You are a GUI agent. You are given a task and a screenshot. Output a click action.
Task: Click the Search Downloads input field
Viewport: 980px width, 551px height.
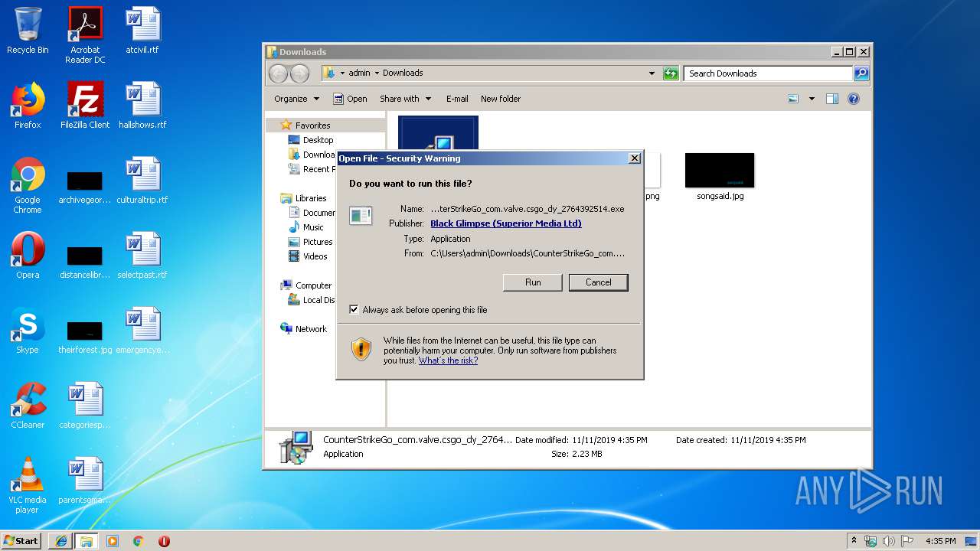pyautogui.click(x=768, y=73)
